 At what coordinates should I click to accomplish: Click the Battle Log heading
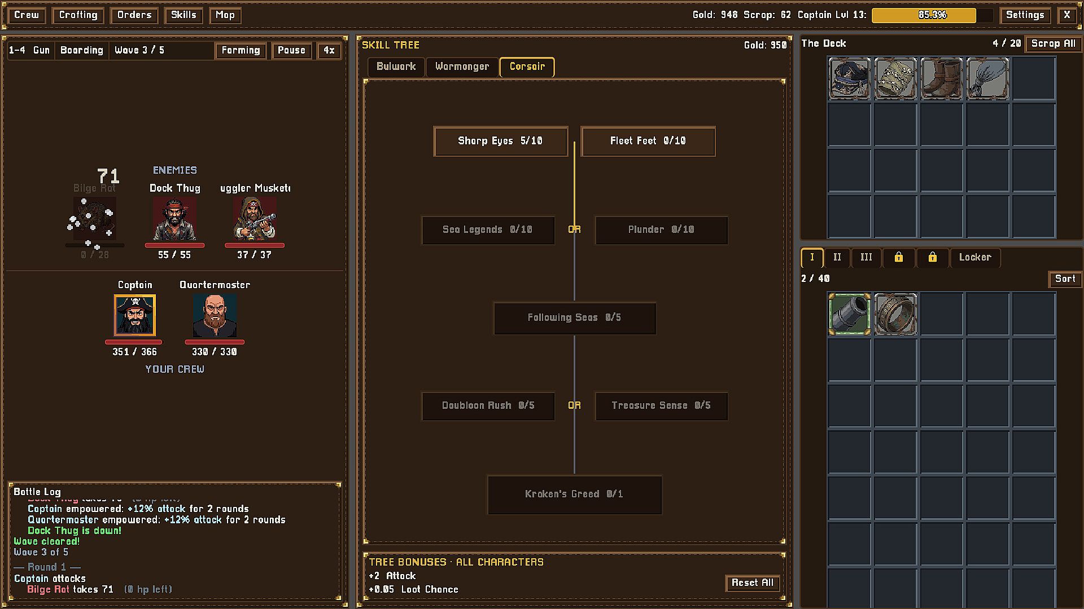point(37,492)
